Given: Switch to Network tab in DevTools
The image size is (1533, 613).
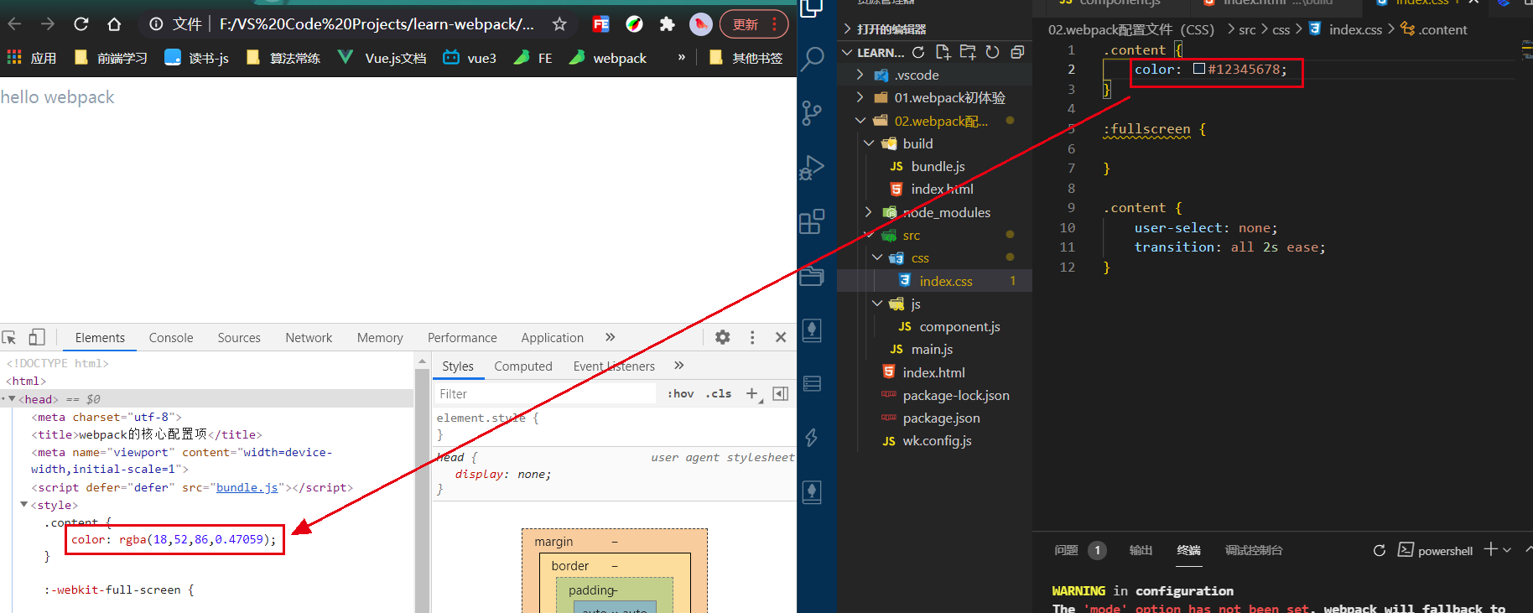Looking at the screenshot, I should [309, 338].
